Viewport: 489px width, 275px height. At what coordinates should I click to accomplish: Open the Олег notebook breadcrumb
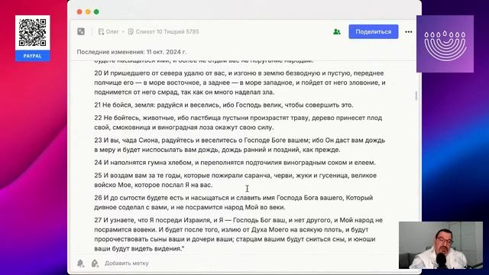108,31
